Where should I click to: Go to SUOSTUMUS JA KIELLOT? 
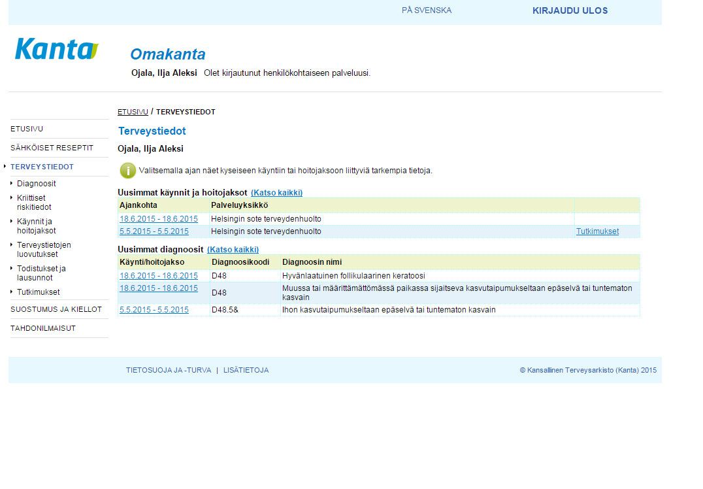tap(56, 309)
